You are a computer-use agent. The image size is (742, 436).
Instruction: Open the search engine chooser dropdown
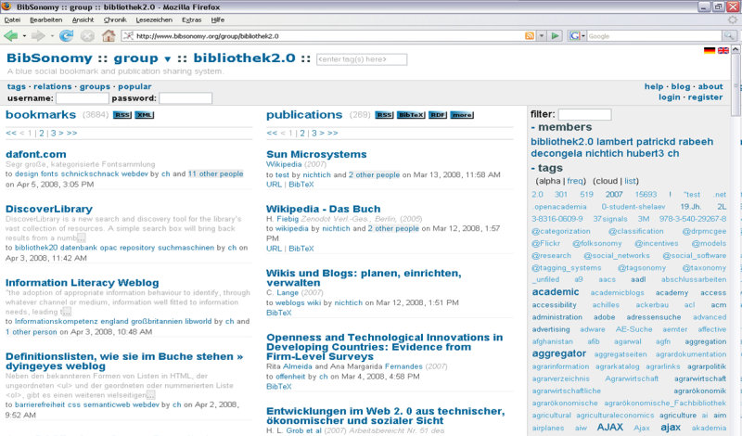click(583, 36)
